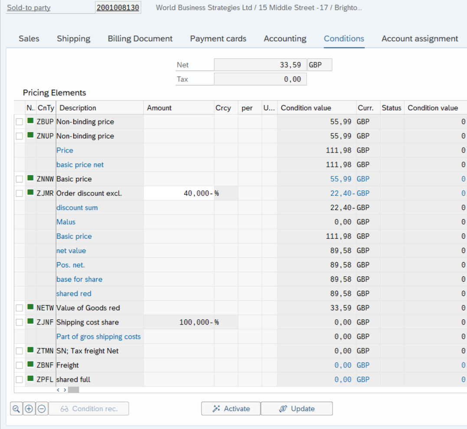Image resolution: width=467 pixels, height=429 pixels.
Task: Click the green status square for ZPFL
Action: [30, 379]
